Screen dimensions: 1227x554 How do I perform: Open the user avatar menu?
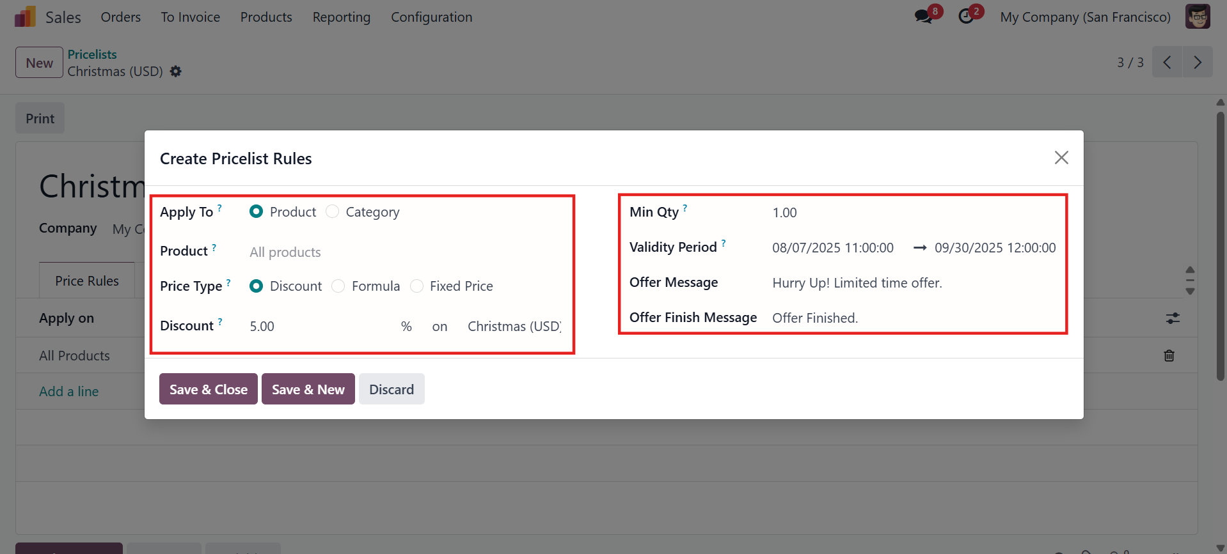pyautogui.click(x=1198, y=17)
